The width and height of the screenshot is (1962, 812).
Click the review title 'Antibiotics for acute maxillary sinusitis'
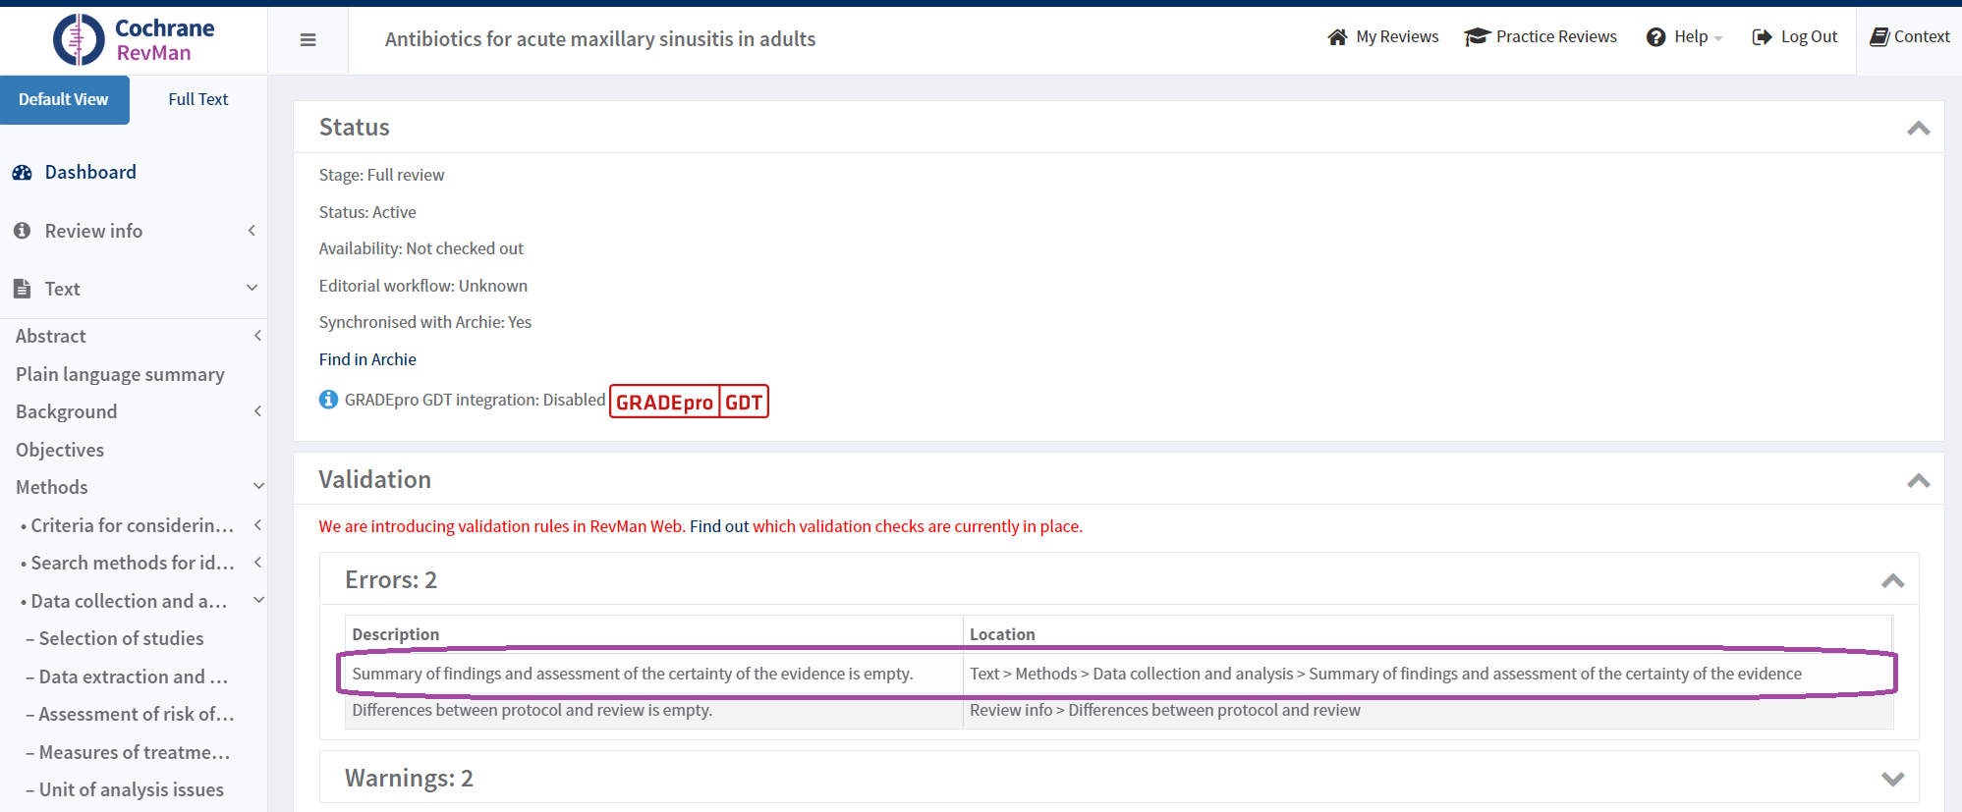coord(600,39)
